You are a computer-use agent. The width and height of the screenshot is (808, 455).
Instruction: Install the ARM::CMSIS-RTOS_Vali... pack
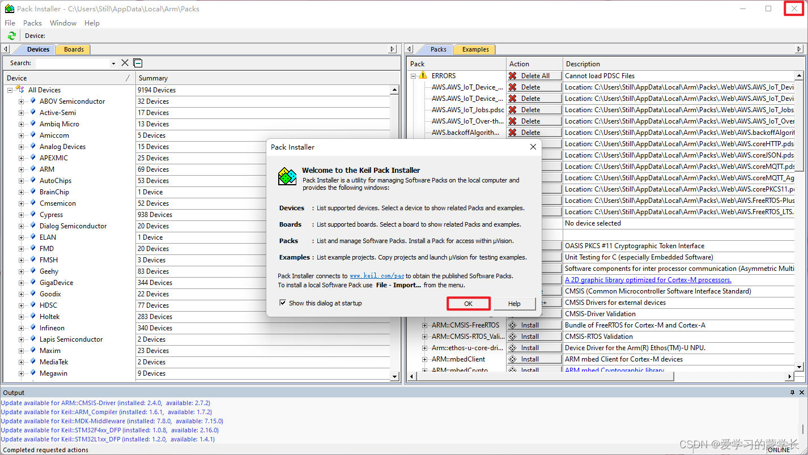(534, 337)
